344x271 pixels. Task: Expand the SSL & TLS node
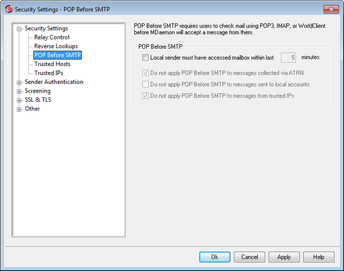(x=19, y=100)
